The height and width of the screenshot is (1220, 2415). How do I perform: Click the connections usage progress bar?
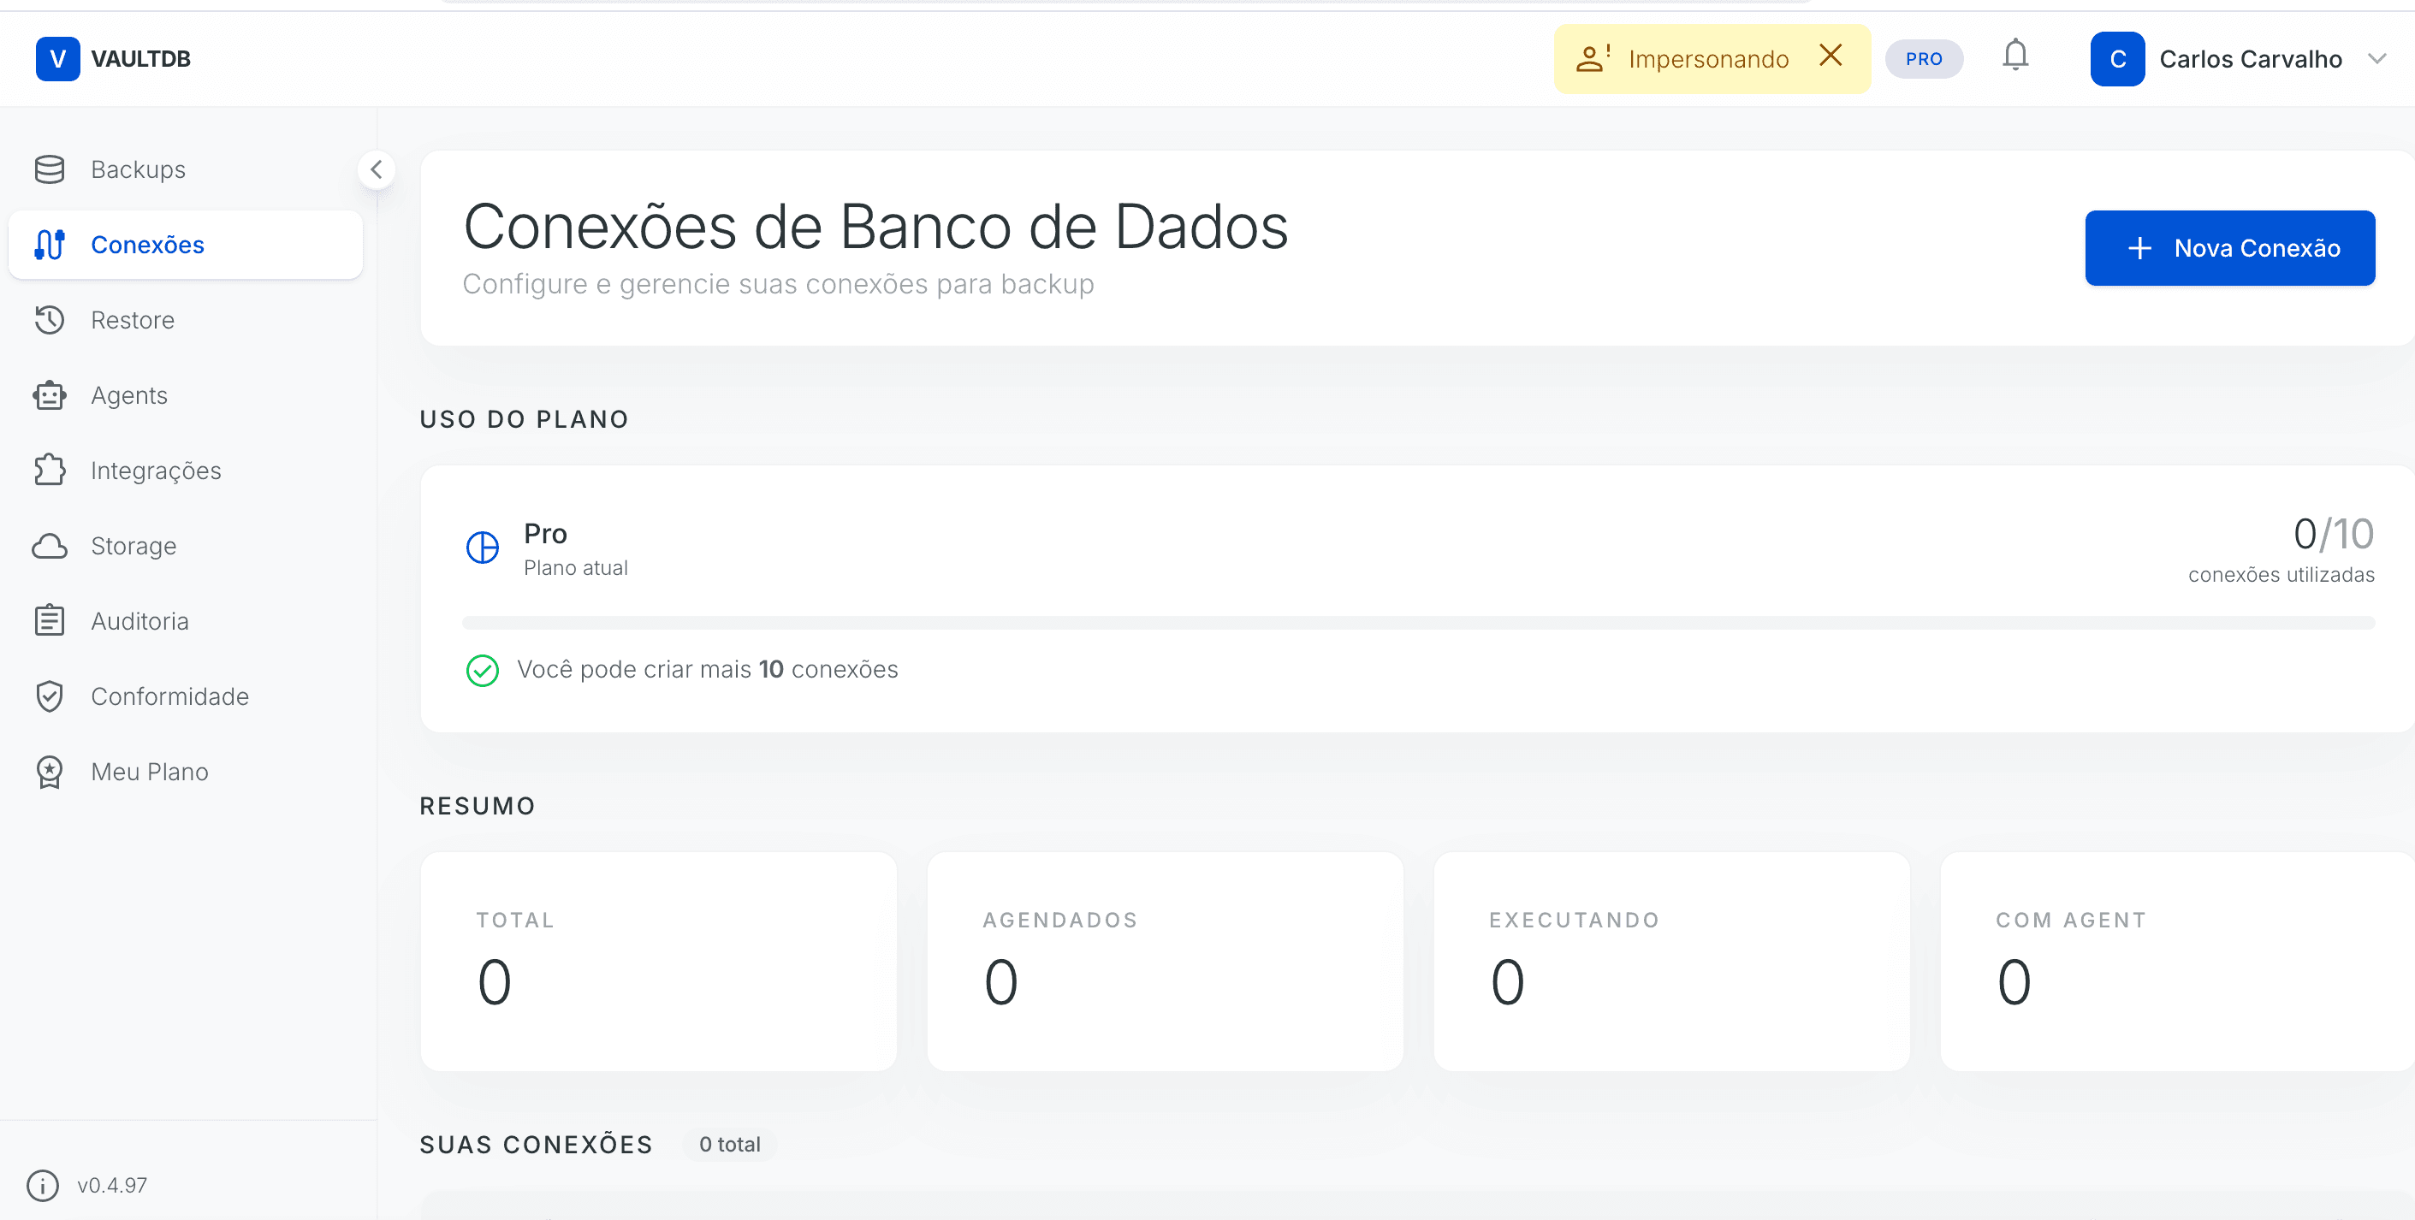pyautogui.click(x=1417, y=623)
